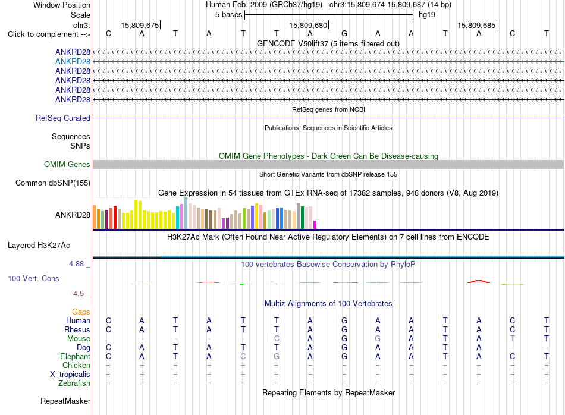Click the -4.5 PhyloP lower limit

[x=77, y=294]
